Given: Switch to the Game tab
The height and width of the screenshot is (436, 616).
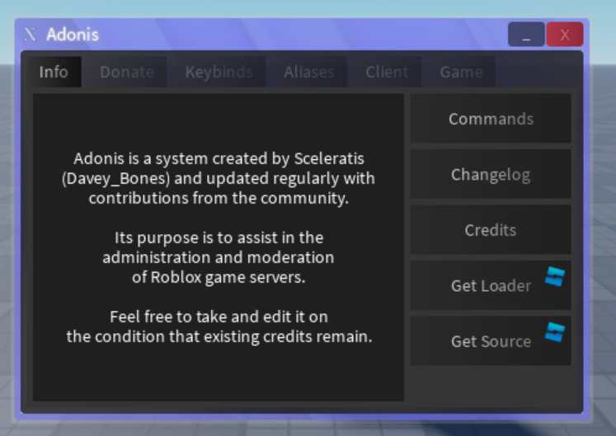Looking at the screenshot, I should tap(461, 72).
